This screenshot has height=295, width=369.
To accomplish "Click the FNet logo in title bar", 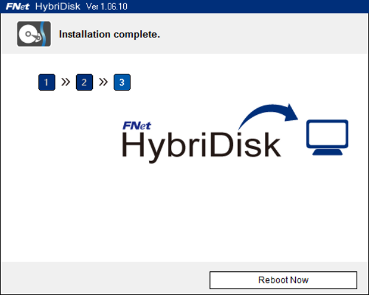I will (x=17, y=7).
